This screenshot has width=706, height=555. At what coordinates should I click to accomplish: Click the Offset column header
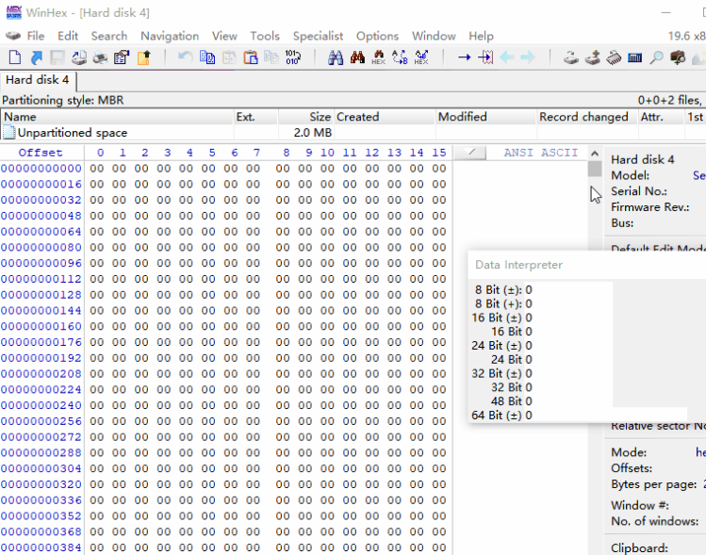41,153
